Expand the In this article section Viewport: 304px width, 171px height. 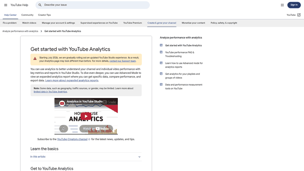pos(86,157)
